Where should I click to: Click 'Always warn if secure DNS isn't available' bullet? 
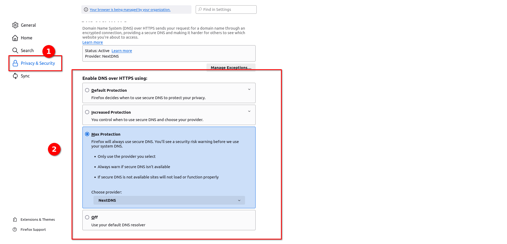point(134,167)
